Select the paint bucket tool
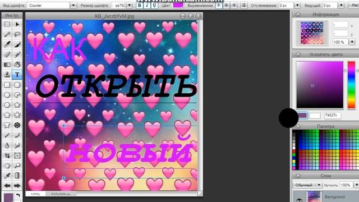 pos(17,65)
